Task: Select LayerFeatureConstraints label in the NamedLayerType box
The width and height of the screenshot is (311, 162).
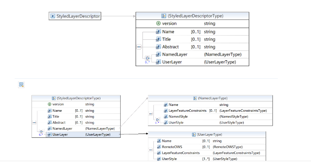Action: tap(187, 111)
